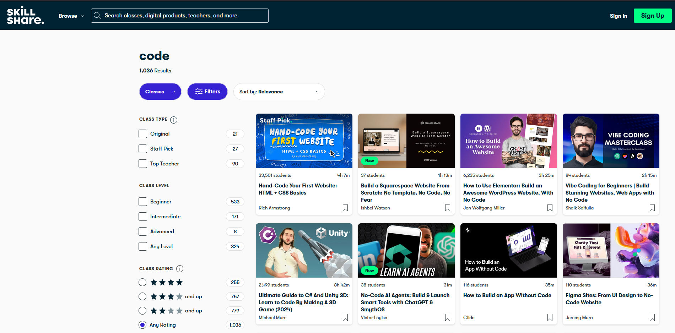Visit teacher Michael Murr's profile
This screenshot has height=333, width=675.
click(x=272, y=318)
